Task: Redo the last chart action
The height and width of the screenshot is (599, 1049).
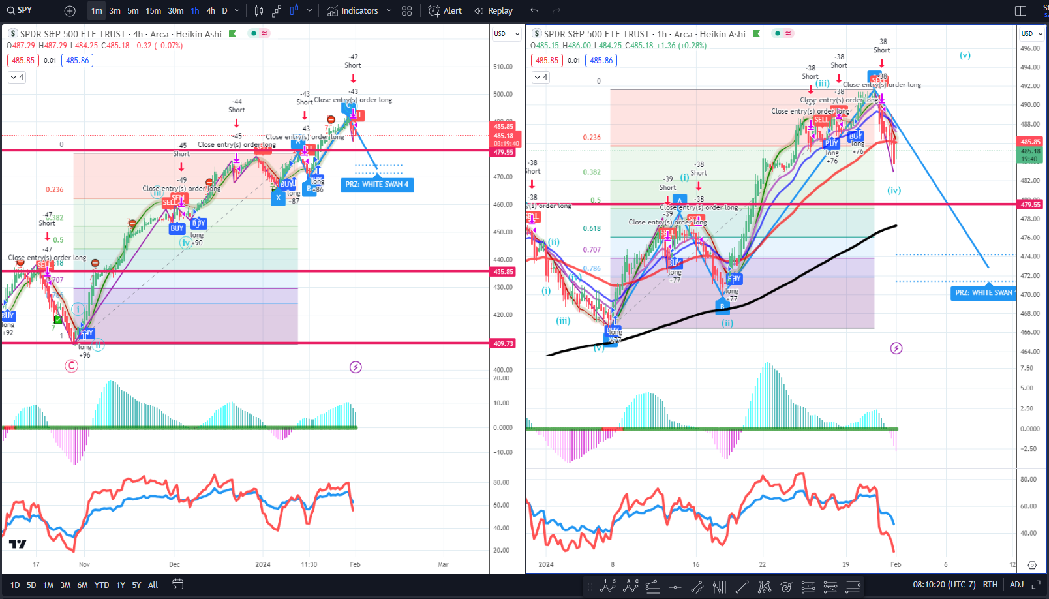Action: (x=556, y=11)
